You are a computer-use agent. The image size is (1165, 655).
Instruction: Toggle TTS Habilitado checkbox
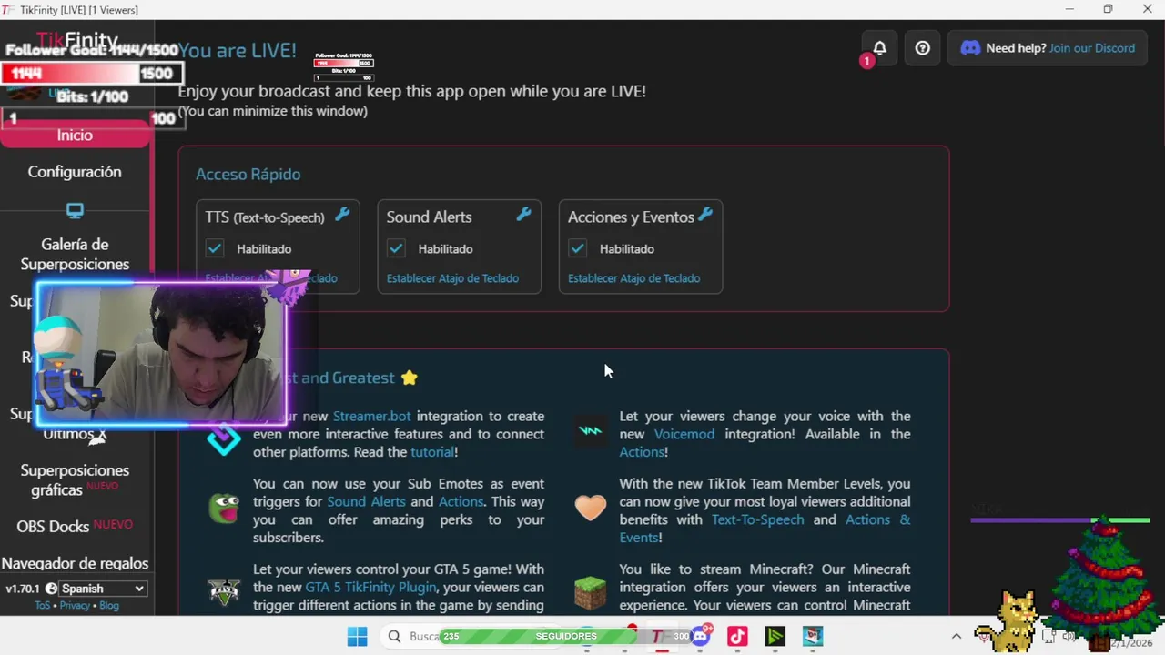(215, 248)
